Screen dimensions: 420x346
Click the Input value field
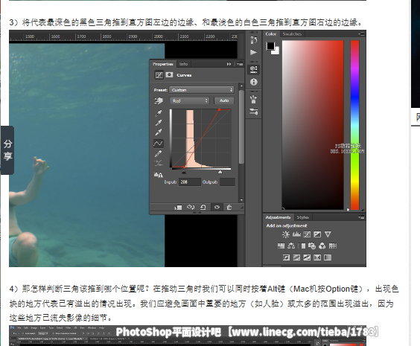(190, 182)
